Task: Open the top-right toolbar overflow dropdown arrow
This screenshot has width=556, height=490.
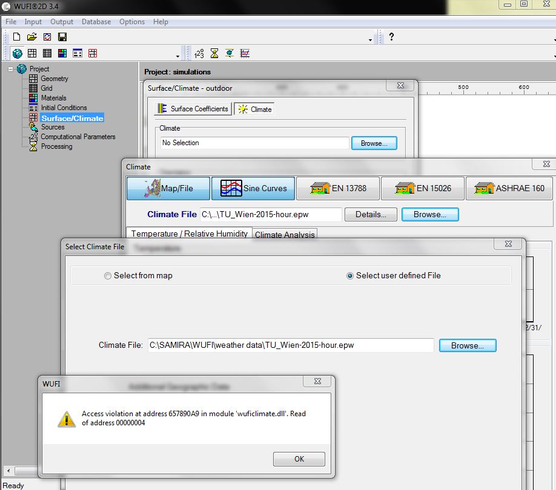Action: [370, 40]
